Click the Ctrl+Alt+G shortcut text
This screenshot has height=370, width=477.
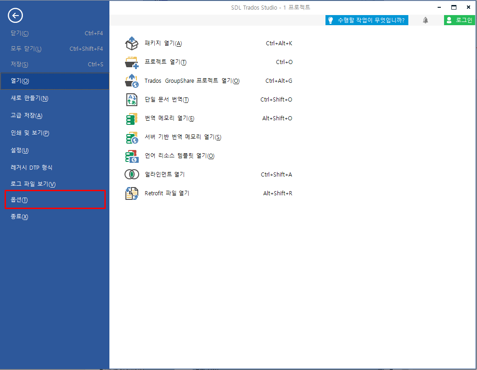point(279,81)
